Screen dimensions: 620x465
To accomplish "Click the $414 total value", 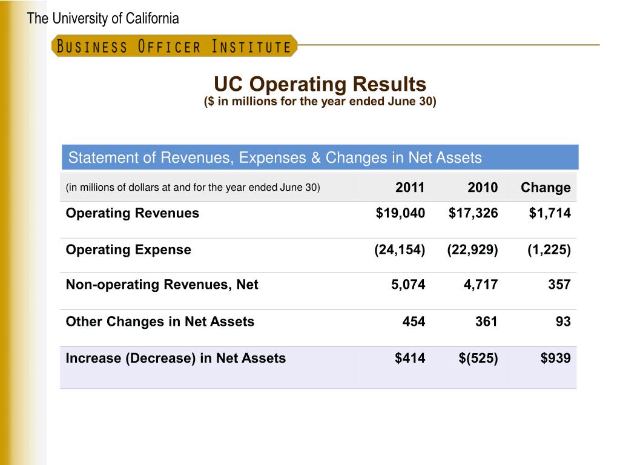I will click(x=410, y=358).
